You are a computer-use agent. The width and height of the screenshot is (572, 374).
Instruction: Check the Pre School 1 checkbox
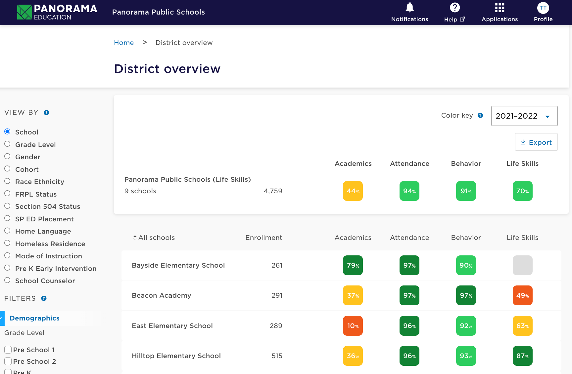point(8,350)
